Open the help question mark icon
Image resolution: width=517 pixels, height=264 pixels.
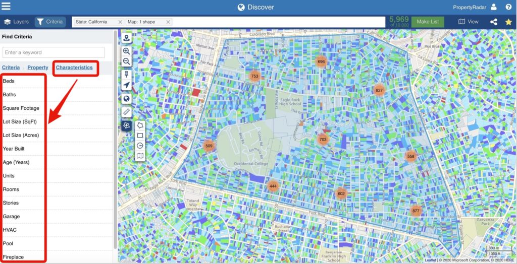click(x=508, y=7)
